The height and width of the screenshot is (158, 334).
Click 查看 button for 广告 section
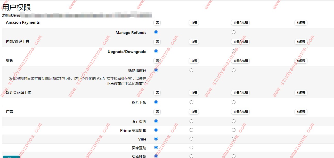pos(194,112)
